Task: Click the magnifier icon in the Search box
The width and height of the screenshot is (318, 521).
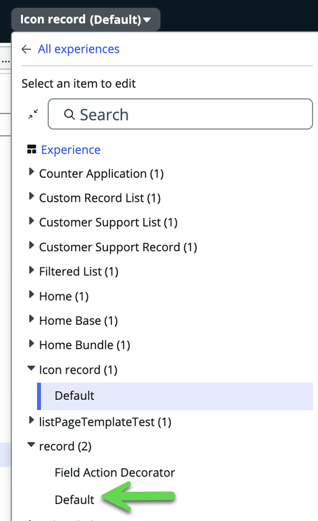Action: click(70, 114)
